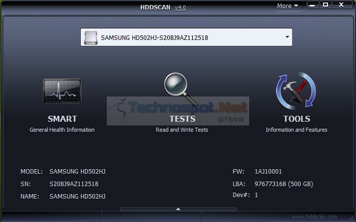Select the SMART label text
356x222 pixels.
[x=62, y=119]
